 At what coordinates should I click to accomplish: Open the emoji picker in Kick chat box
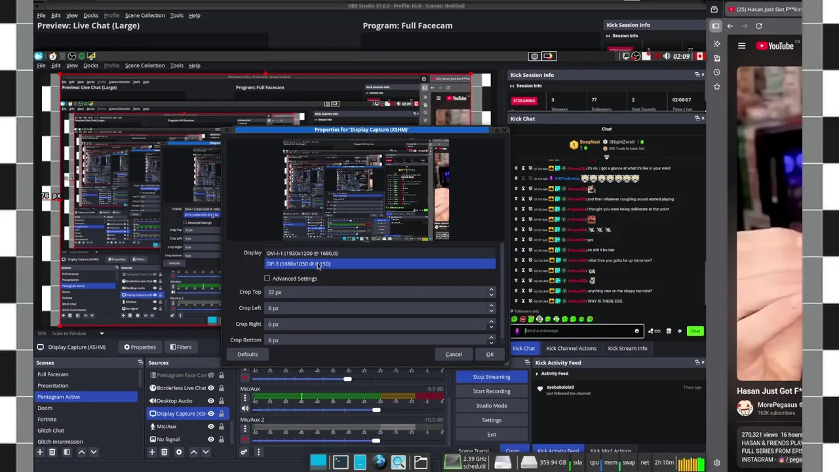pos(636,331)
